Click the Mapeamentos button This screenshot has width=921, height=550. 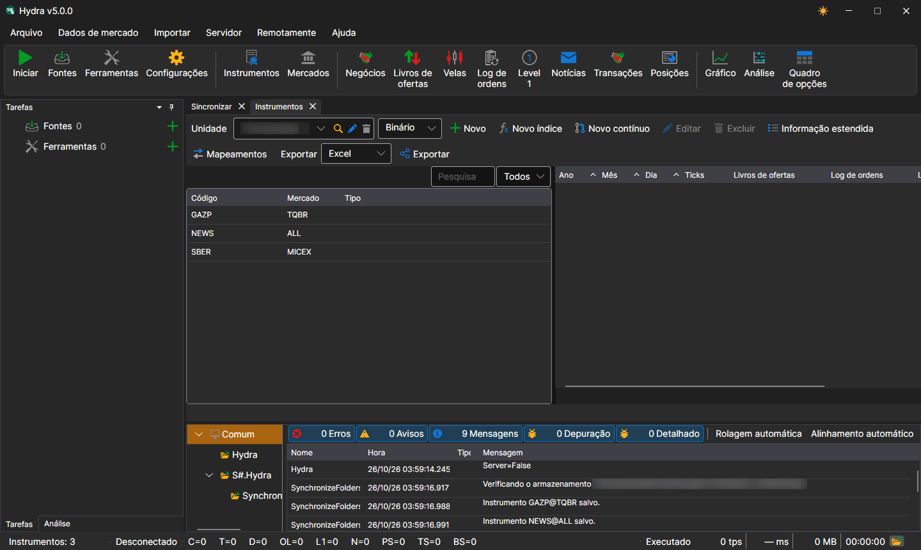230,154
